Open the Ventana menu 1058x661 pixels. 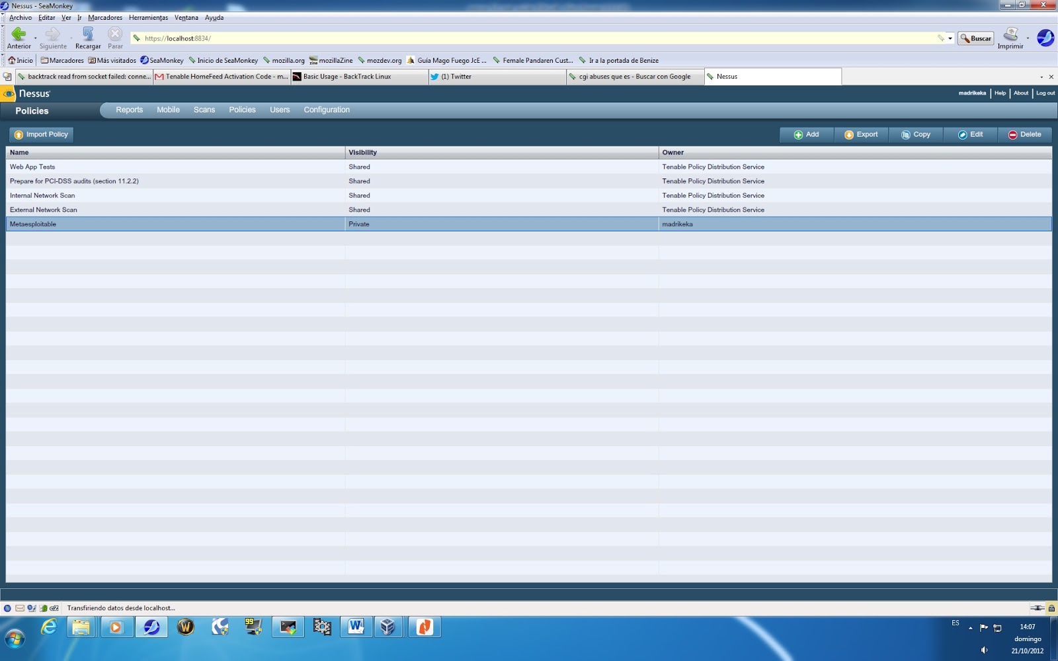click(186, 18)
